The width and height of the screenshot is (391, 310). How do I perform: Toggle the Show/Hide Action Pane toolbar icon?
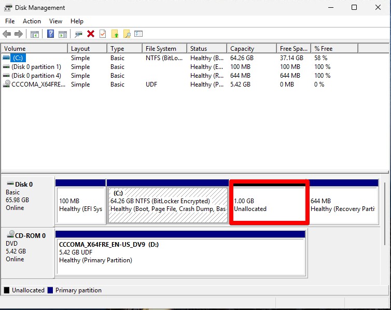63,34
